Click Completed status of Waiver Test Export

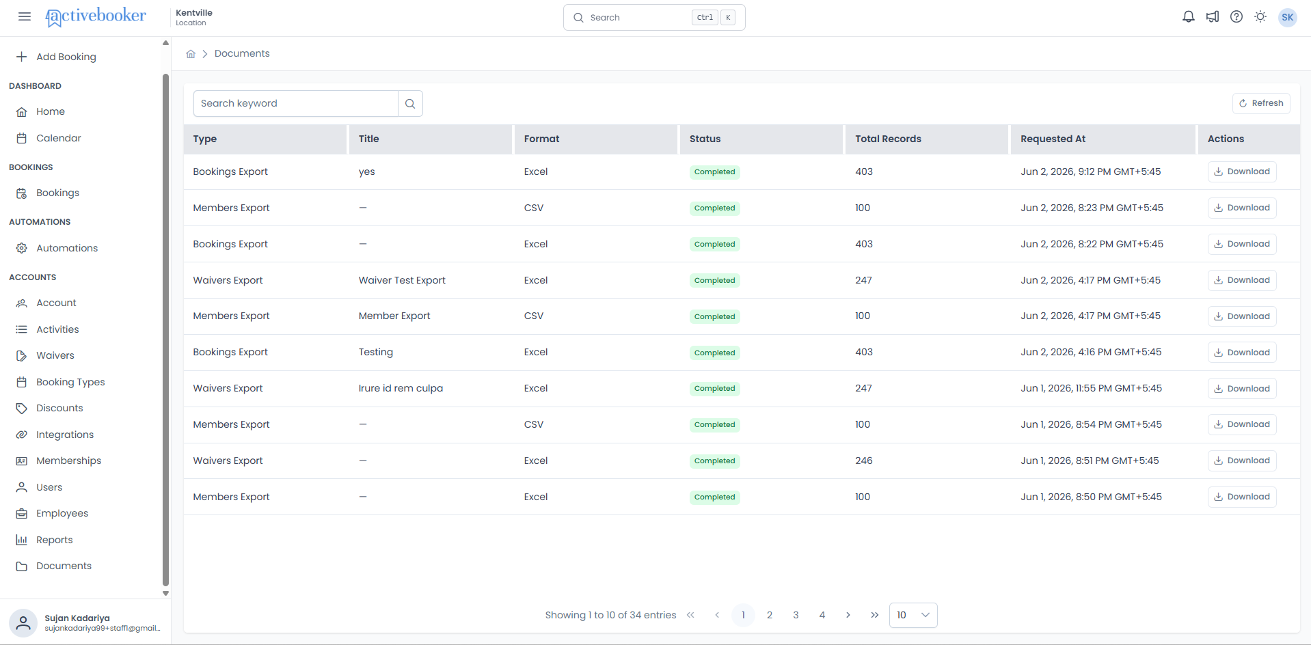pyautogui.click(x=714, y=280)
